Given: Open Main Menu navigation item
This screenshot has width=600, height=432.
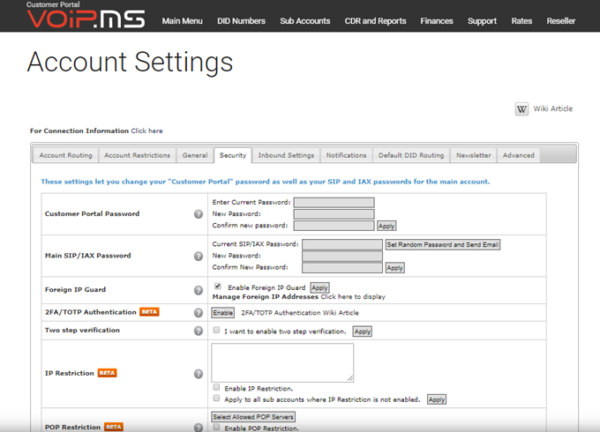Looking at the screenshot, I should [x=182, y=21].
